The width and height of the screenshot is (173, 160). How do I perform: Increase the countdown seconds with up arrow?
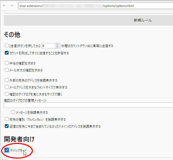click(x=57, y=45)
